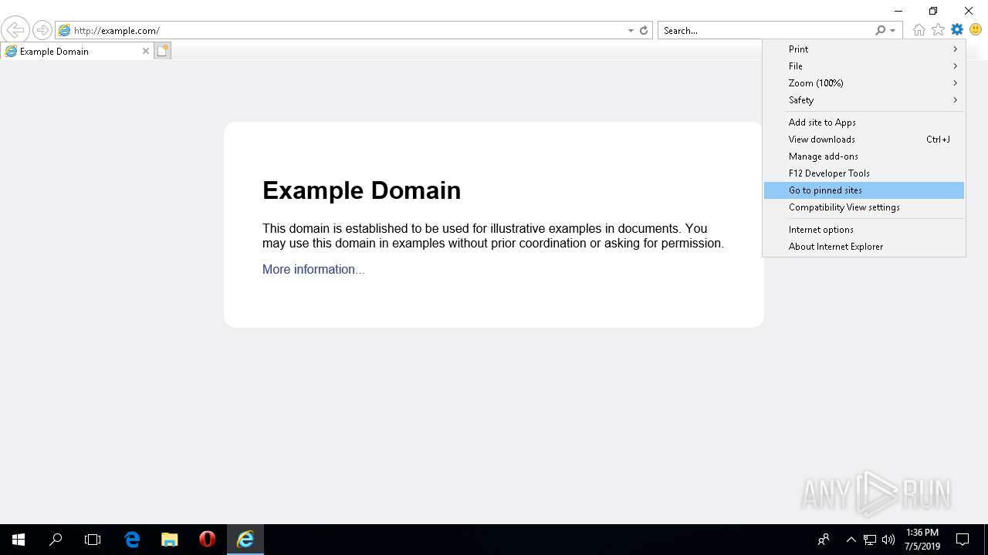Expand address bar history dropdown arrow
The height and width of the screenshot is (555, 988).
point(631,31)
